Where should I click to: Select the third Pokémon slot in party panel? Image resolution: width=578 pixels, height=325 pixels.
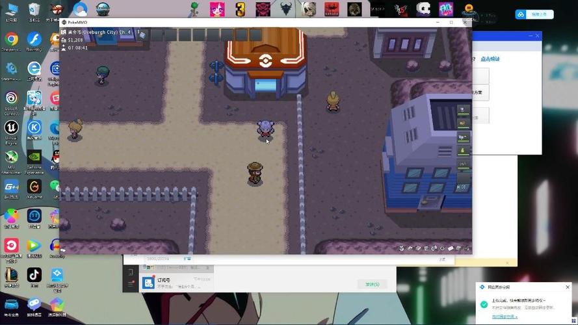(x=464, y=136)
